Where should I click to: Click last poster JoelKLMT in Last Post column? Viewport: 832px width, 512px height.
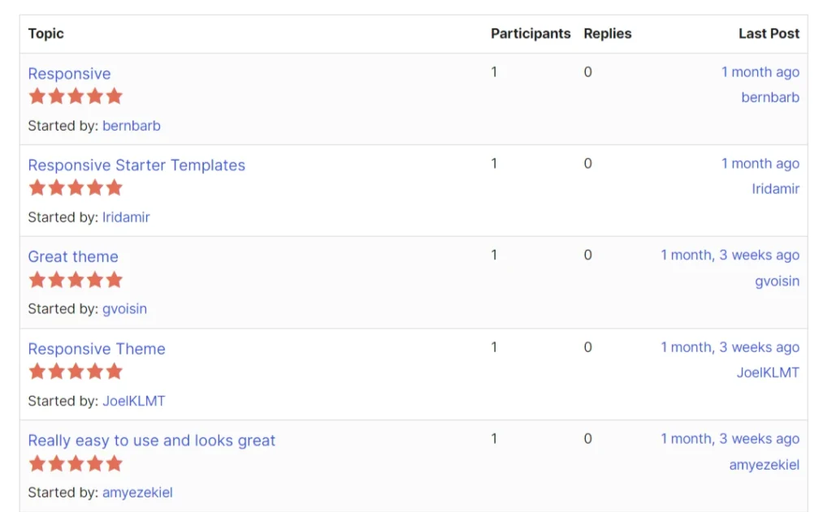768,373
